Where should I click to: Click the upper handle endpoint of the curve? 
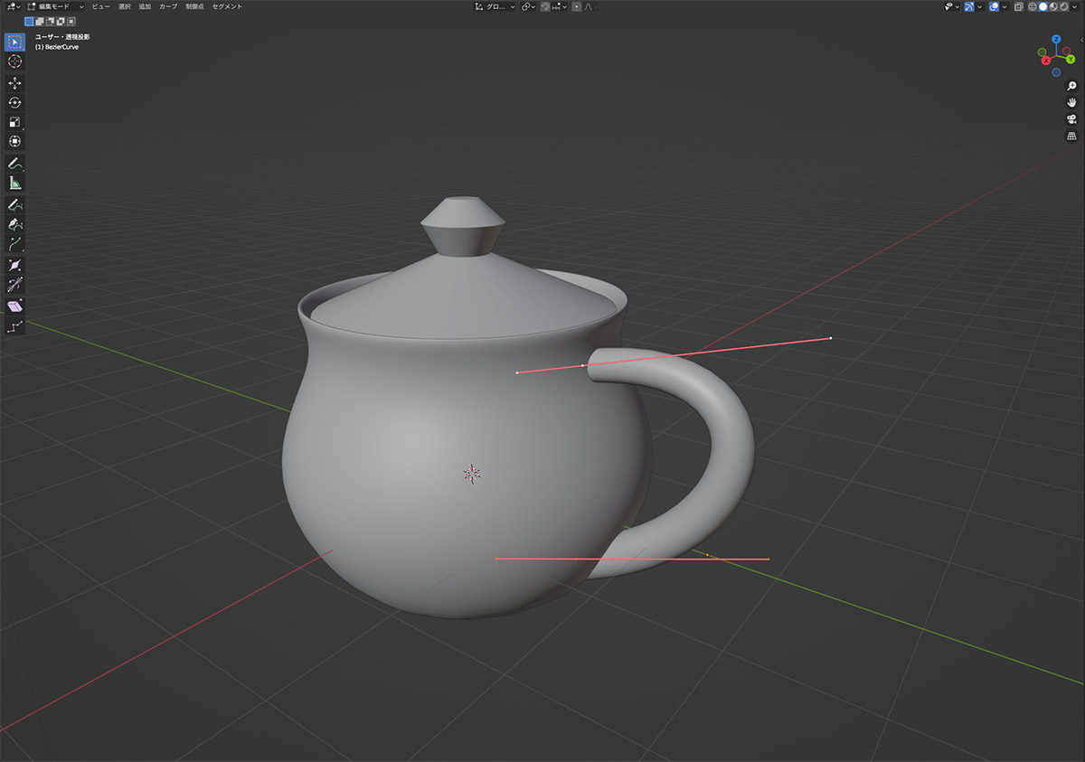point(830,338)
